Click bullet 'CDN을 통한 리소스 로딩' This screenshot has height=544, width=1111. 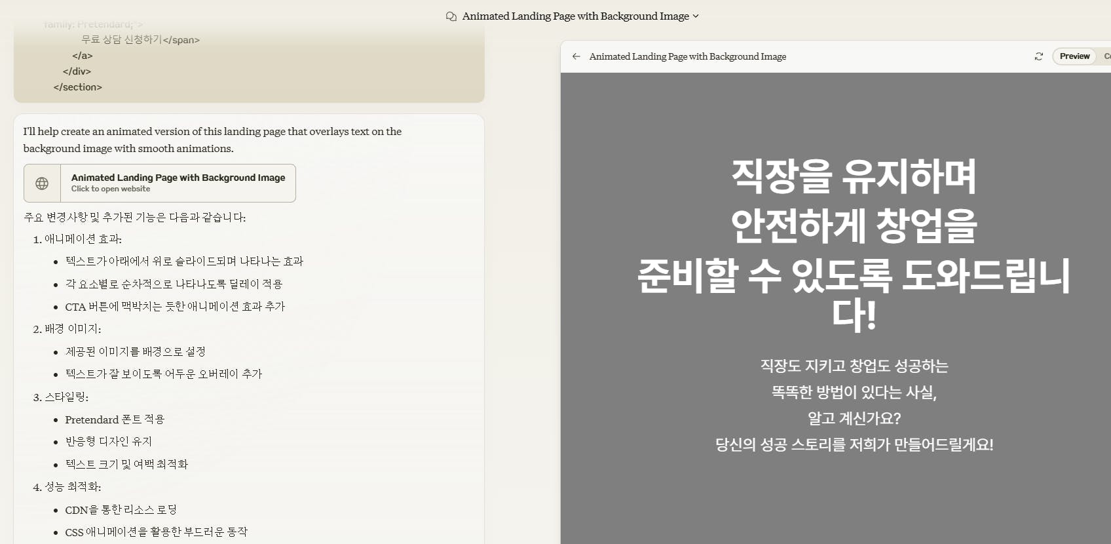pyautogui.click(x=121, y=510)
